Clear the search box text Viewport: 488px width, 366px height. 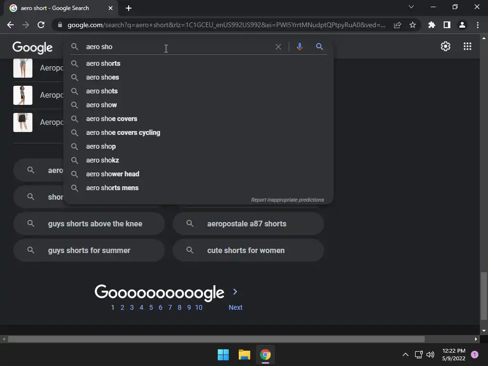coord(278,47)
